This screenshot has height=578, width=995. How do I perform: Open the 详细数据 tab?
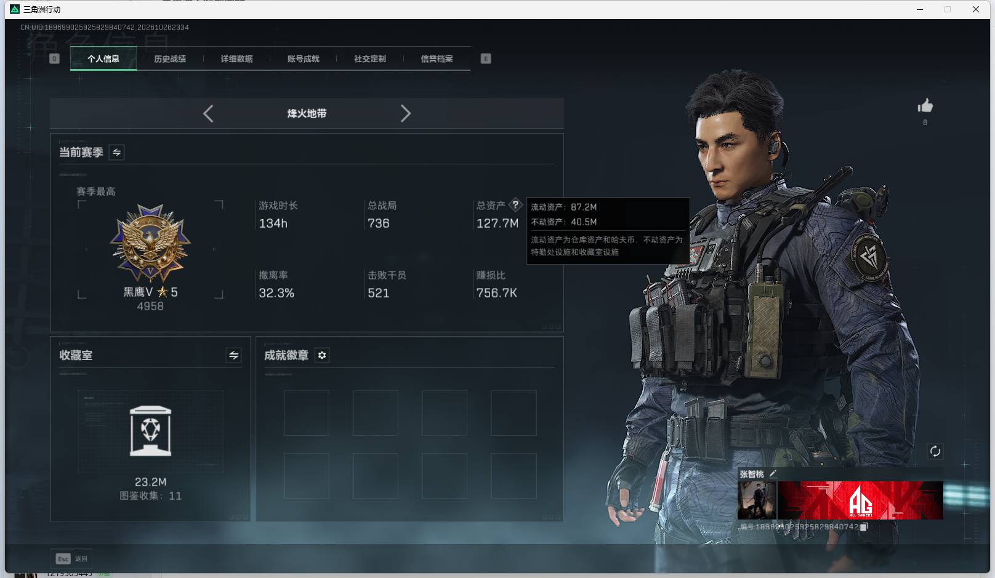coord(237,58)
